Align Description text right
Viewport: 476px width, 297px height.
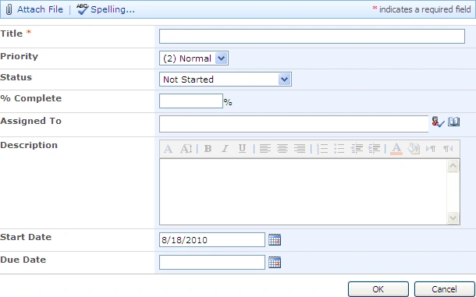click(300, 149)
